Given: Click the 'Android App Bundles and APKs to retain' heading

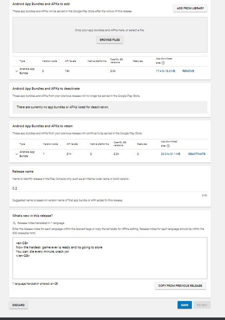Looking at the screenshot, I should tap(42, 126).
